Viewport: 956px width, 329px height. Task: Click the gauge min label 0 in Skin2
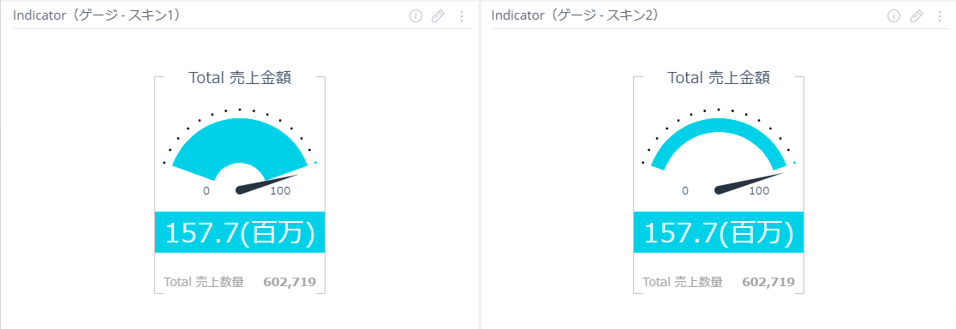[685, 191]
